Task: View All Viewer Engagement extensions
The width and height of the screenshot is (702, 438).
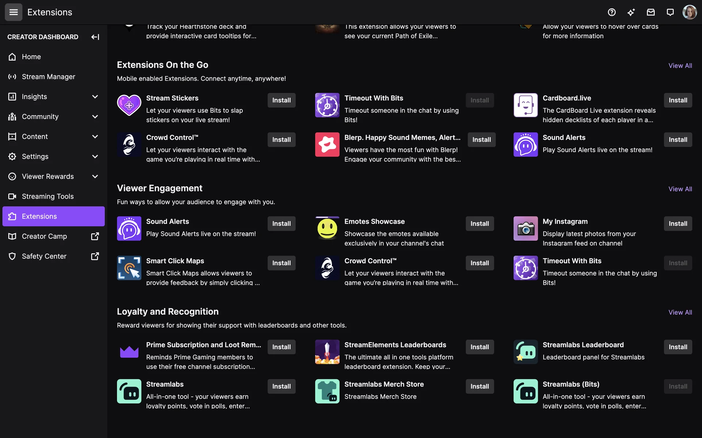Action: [680, 189]
